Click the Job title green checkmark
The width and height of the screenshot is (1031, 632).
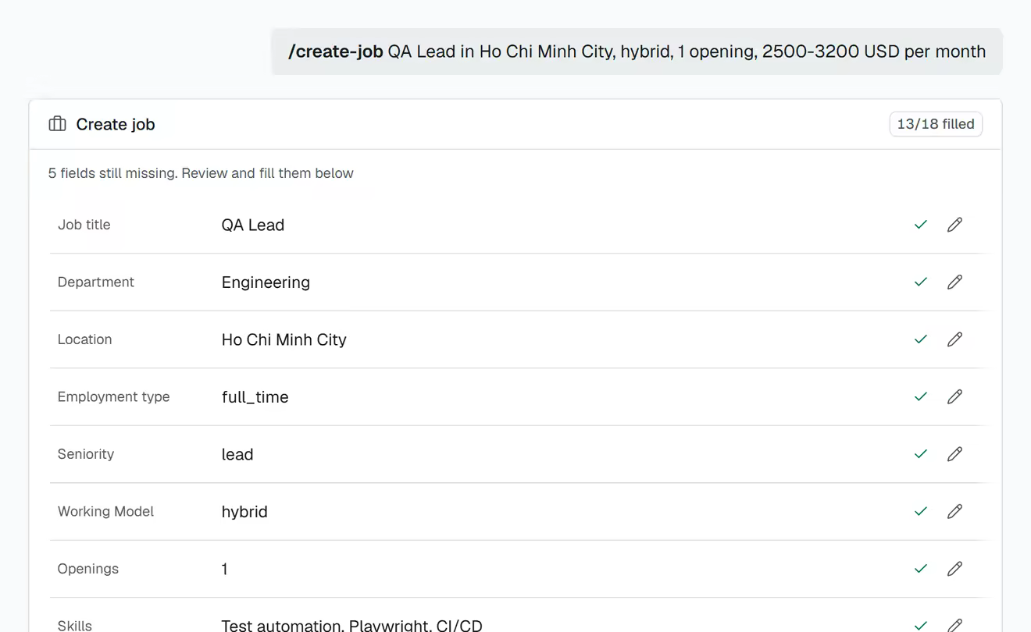click(921, 225)
